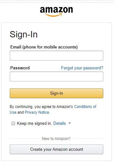Open the Details link

59,123
